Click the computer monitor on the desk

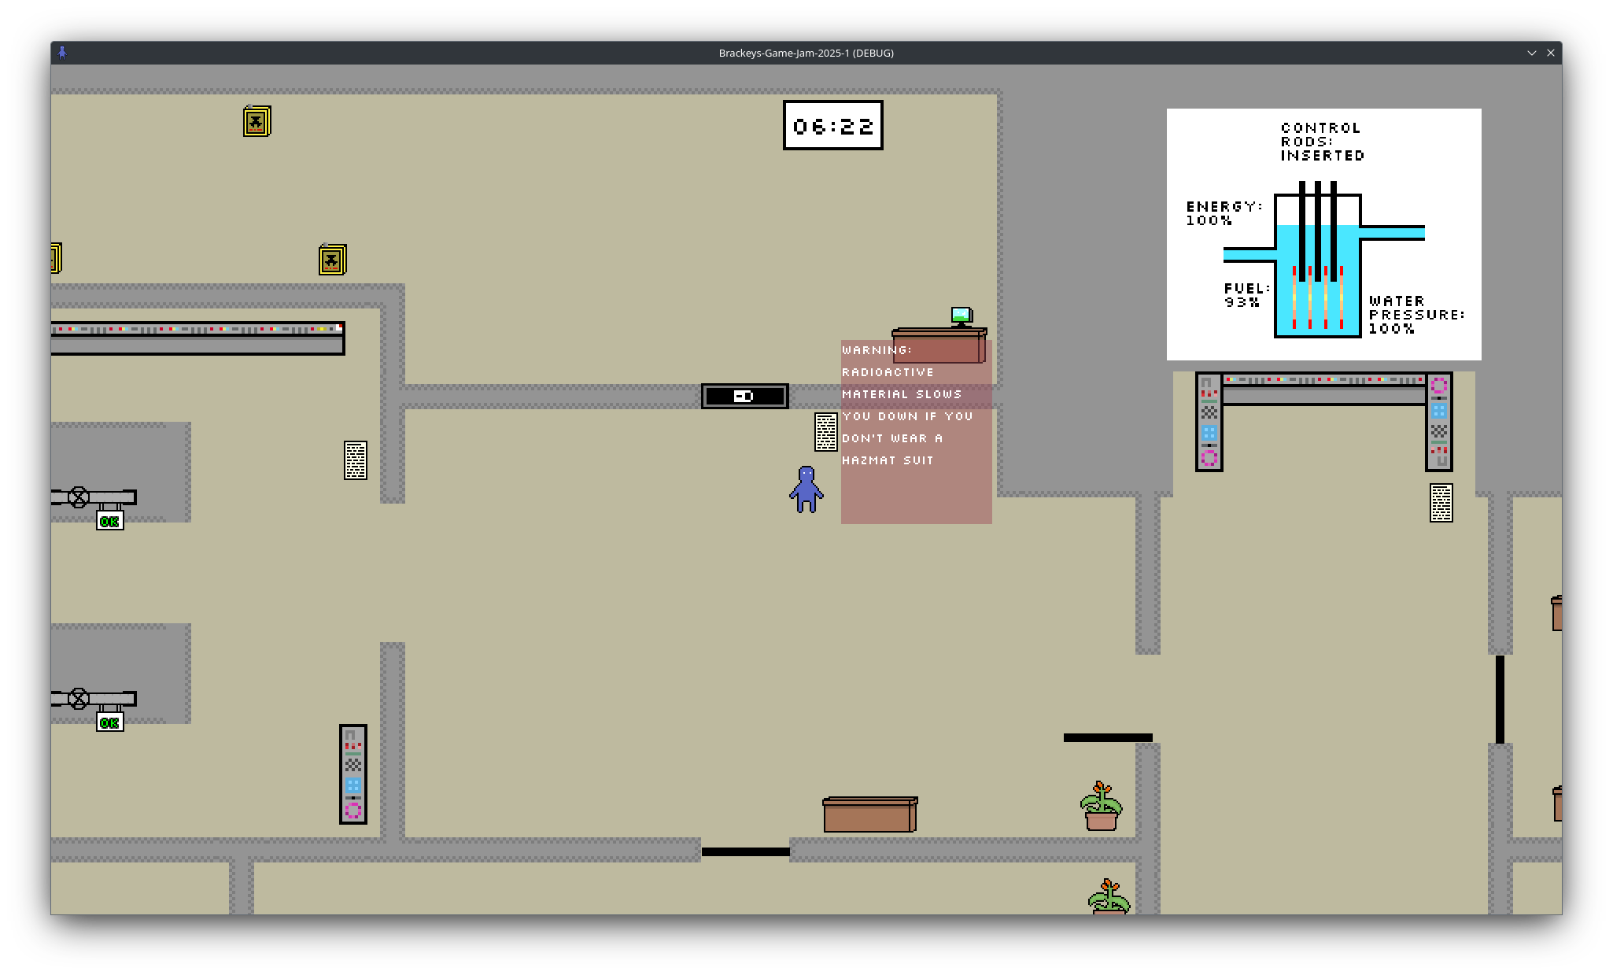pos(962,317)
